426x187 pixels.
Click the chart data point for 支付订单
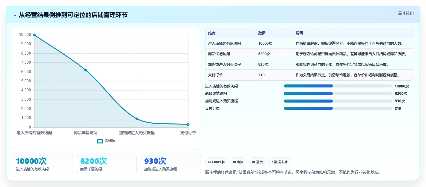click(188, 125)
